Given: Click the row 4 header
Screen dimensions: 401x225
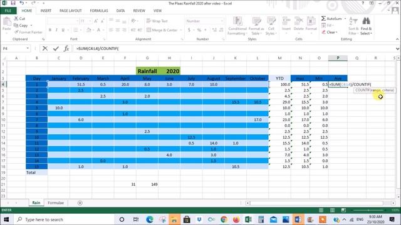Looking at the screenshot, I should point(3,84).
